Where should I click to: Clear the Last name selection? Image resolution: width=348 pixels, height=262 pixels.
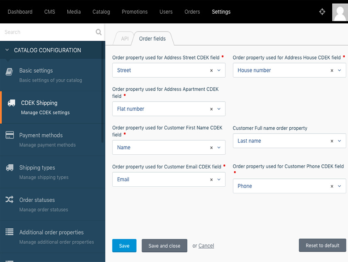tap(332, 141)
